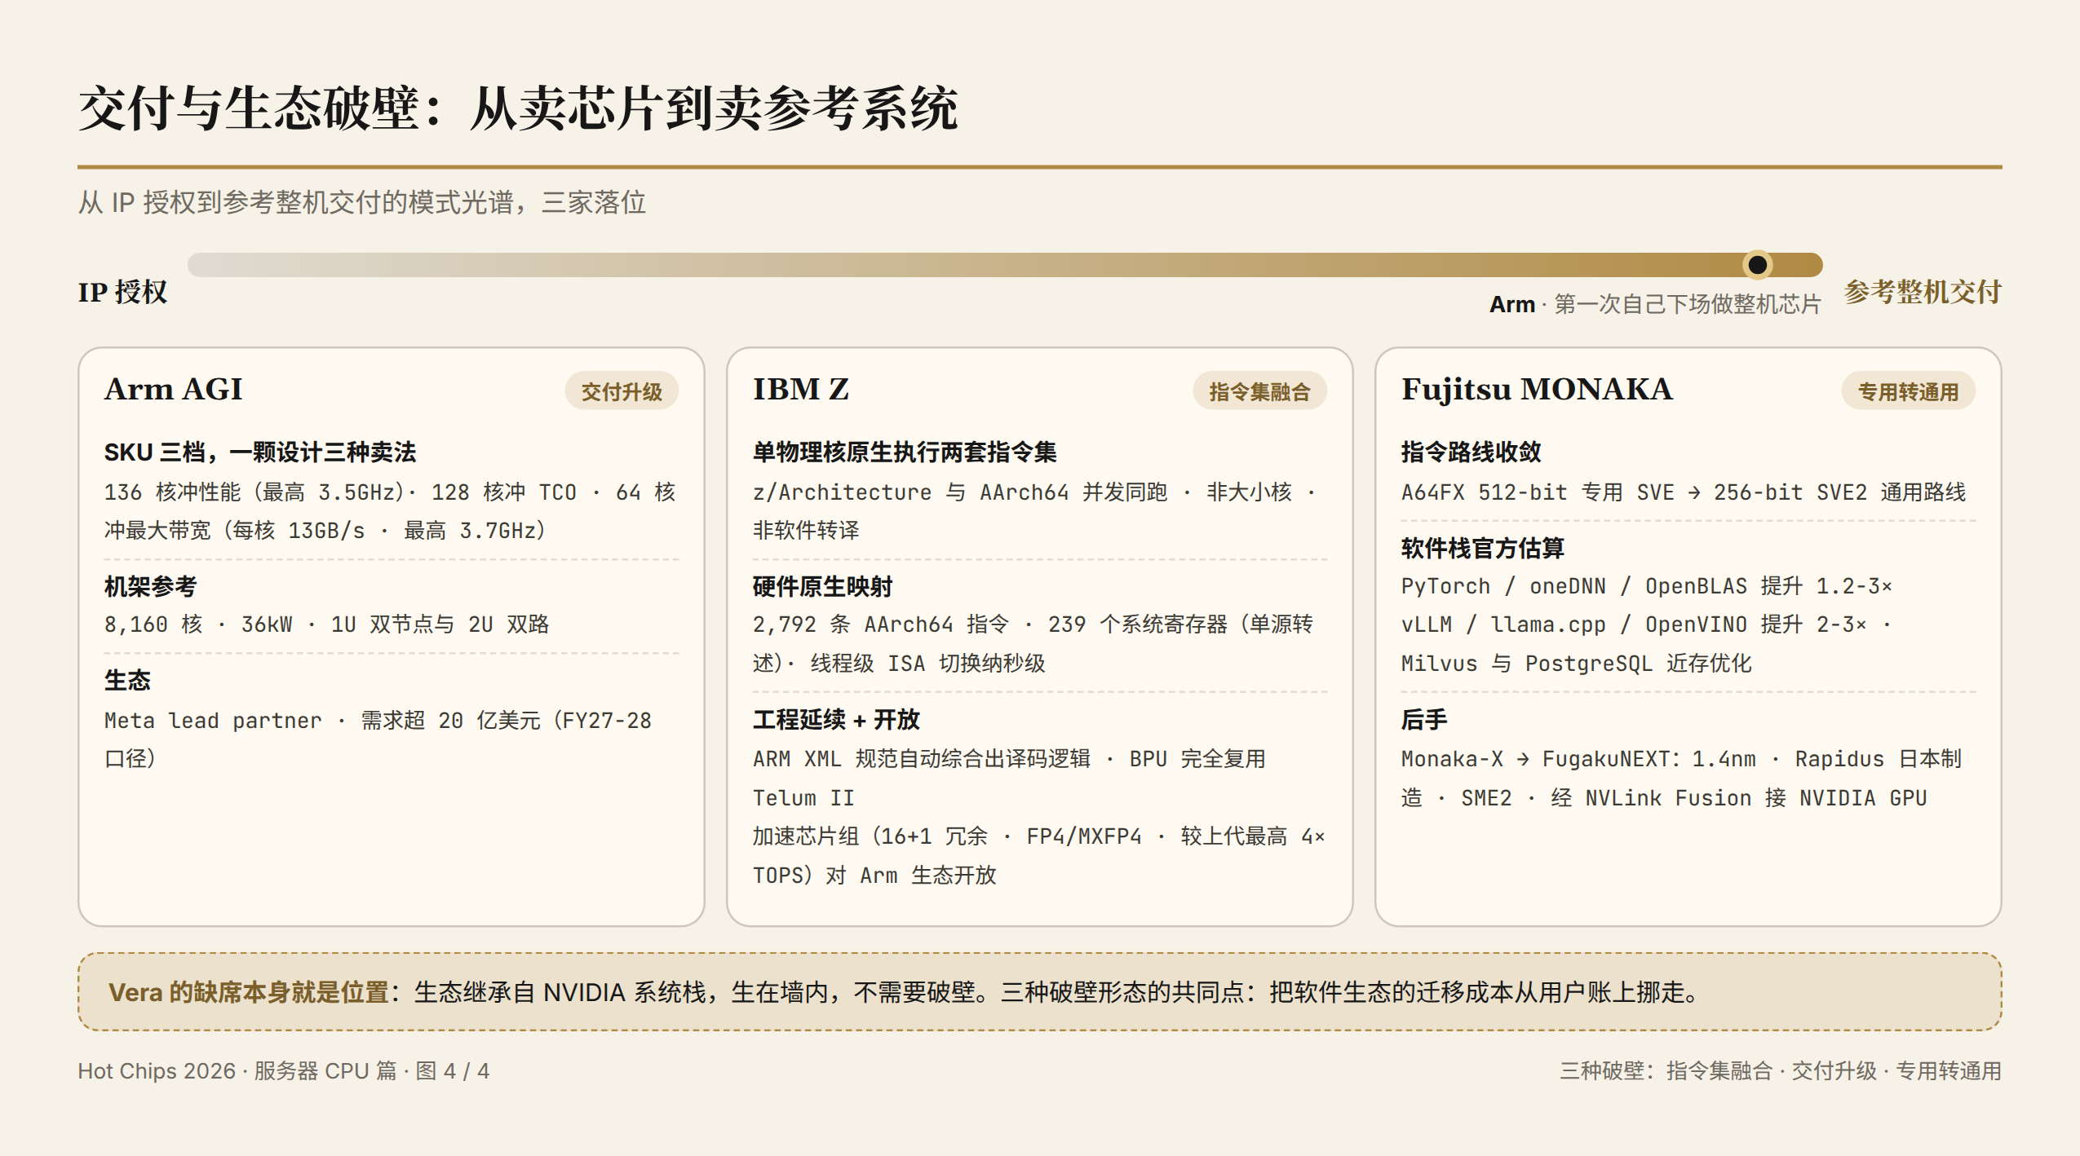Click the text SME2 · 经 NVLink Fusion 接 NVIDIA GPU

(1694, 798)
